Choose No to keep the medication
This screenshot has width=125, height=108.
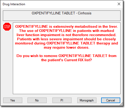pos(37,100)
